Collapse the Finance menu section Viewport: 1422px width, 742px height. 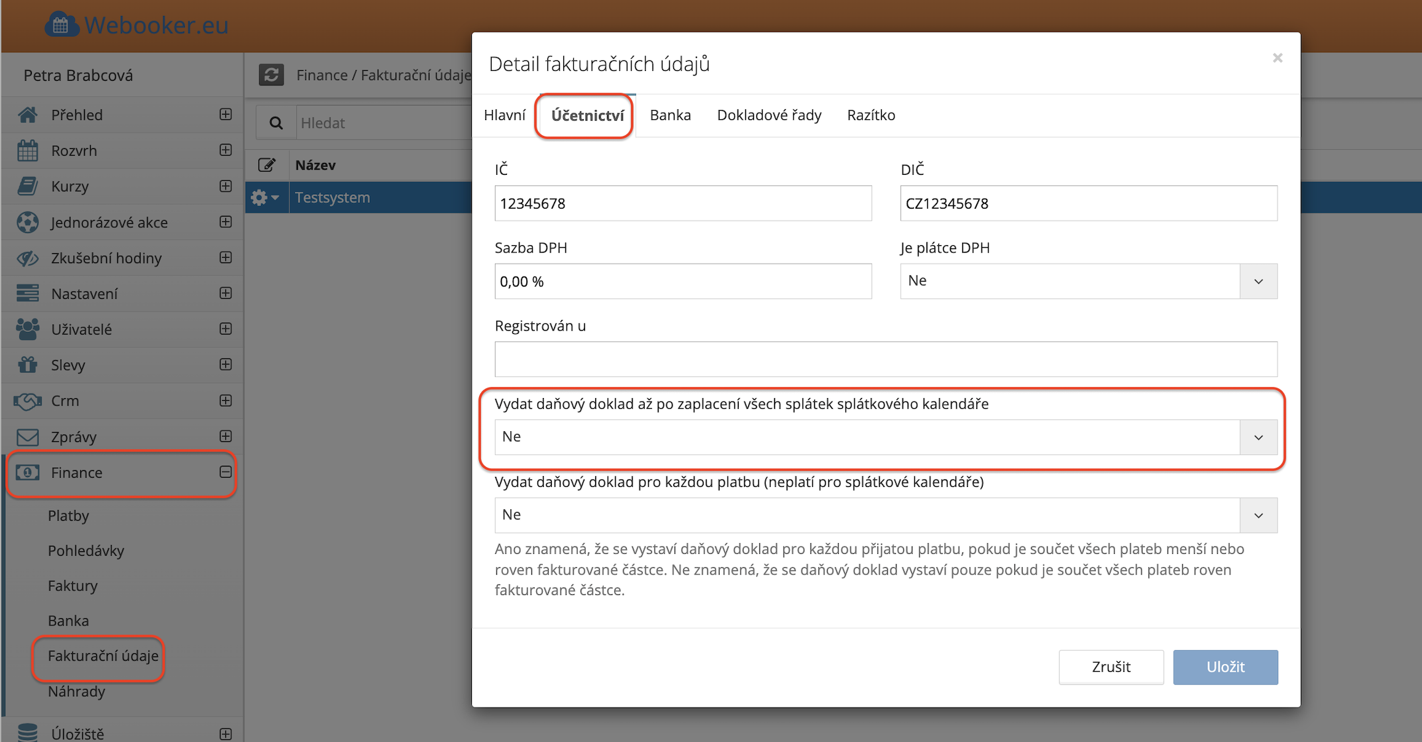tap(225, 472)
